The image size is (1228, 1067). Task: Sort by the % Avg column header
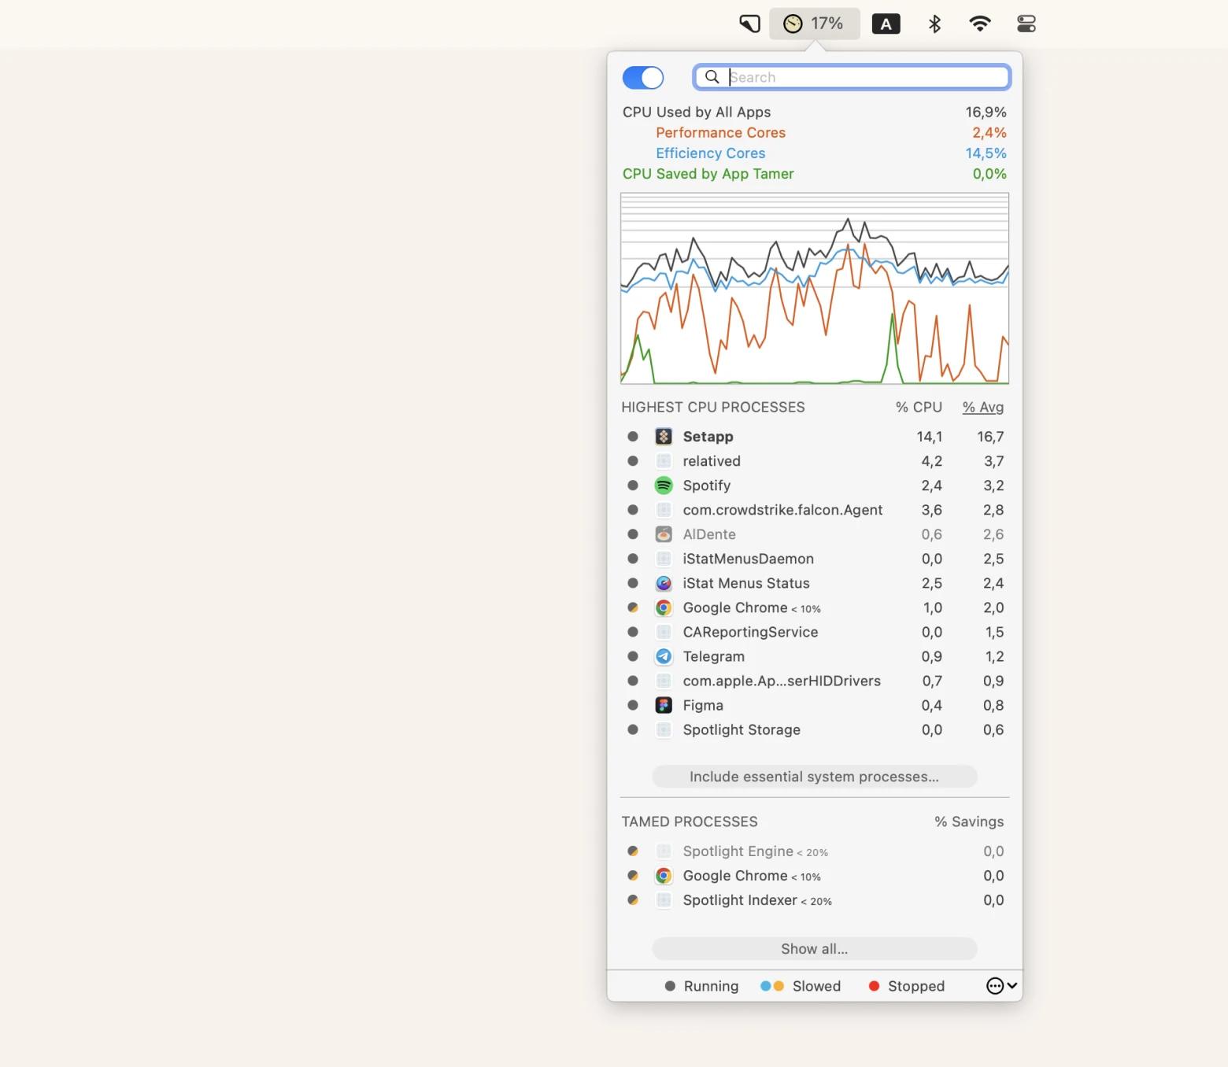(982, 407)
